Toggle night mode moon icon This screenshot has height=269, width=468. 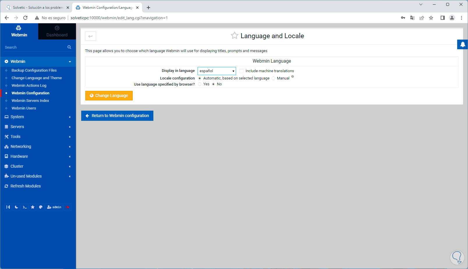pos(16,207)
